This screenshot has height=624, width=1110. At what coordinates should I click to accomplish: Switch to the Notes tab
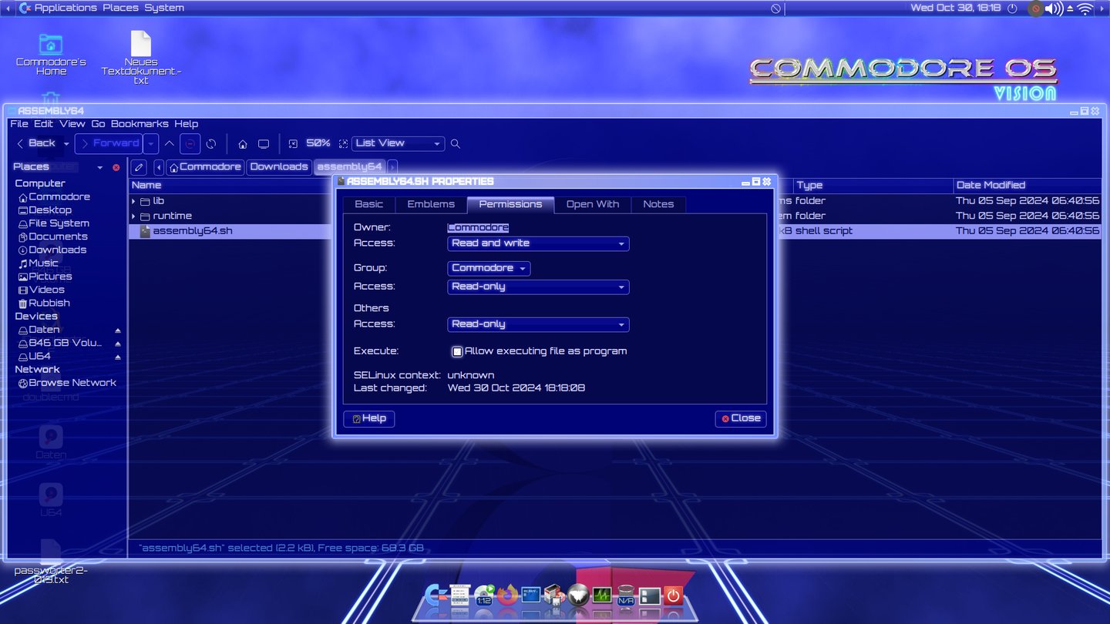click(658, 204)
